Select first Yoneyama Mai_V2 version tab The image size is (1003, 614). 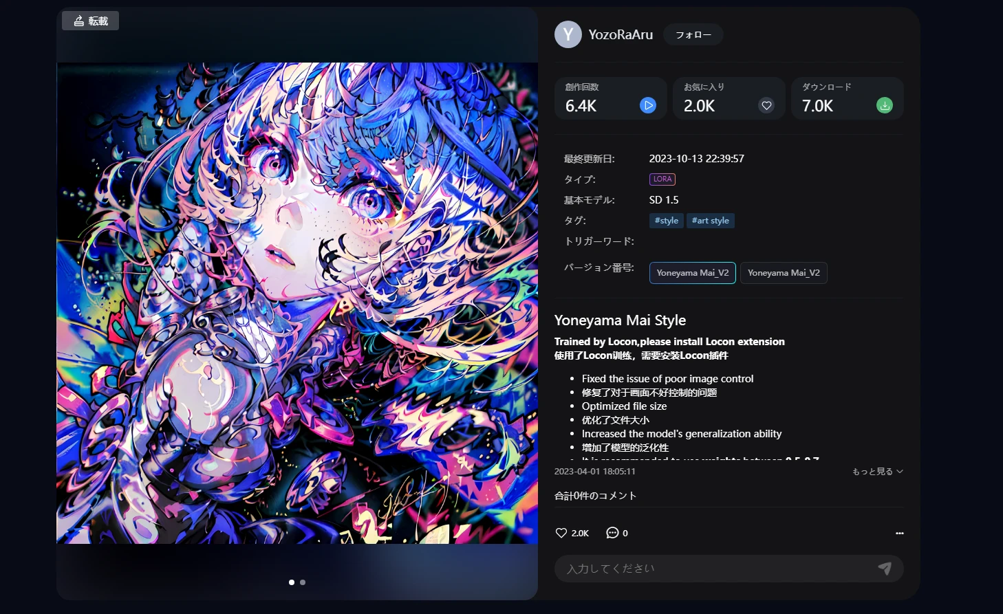[x=693, y=273]
